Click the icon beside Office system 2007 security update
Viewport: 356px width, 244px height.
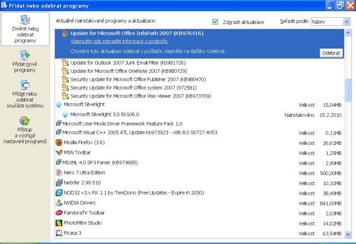[65, 88]
